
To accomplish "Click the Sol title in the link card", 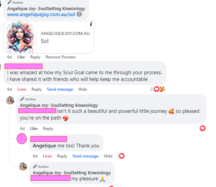I will [45, 41].
